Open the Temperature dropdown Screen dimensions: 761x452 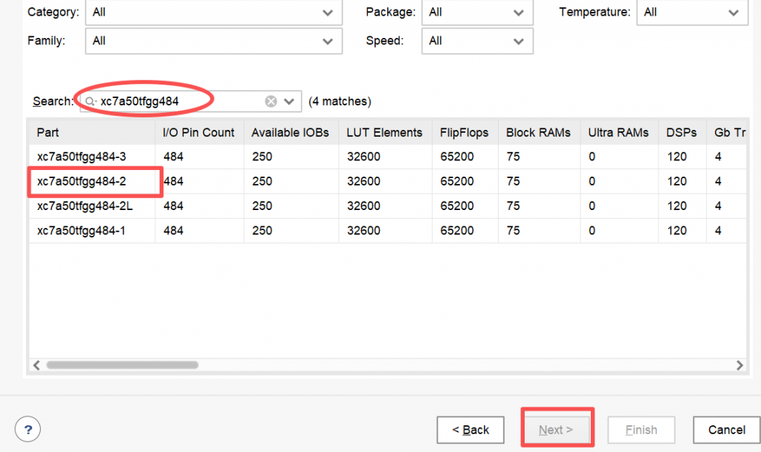click(692, 13)
